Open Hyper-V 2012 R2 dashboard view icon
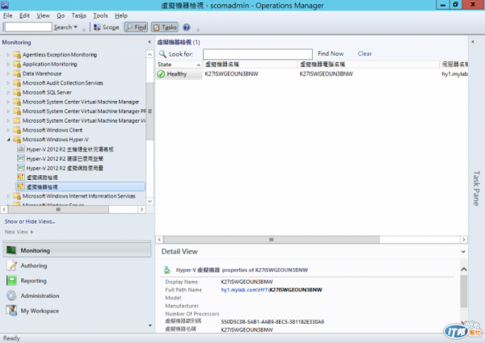This screenshot has width=485, height=343. click(21, 149)
